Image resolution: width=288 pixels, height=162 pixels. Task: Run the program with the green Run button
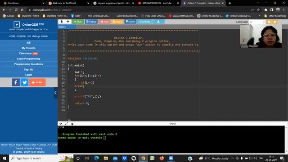tap(78, 22)
